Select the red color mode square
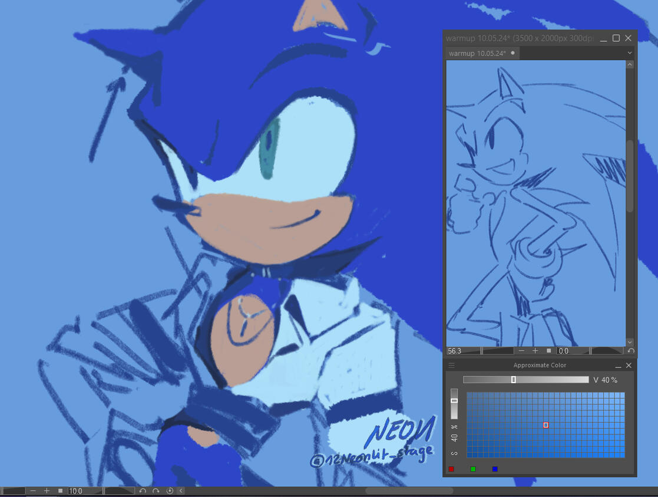This screenshot has height=497, width=658. (x=451, y=469)
